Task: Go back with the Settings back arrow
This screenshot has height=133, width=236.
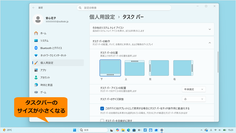Action: [34, 8]
